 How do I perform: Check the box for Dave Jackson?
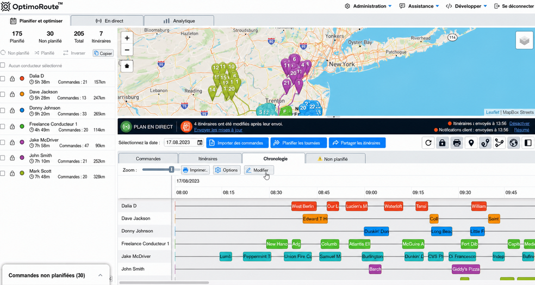click(3, 95)
